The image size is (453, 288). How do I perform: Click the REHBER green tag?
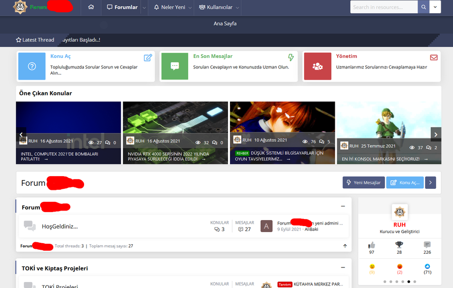pos(242,153)
